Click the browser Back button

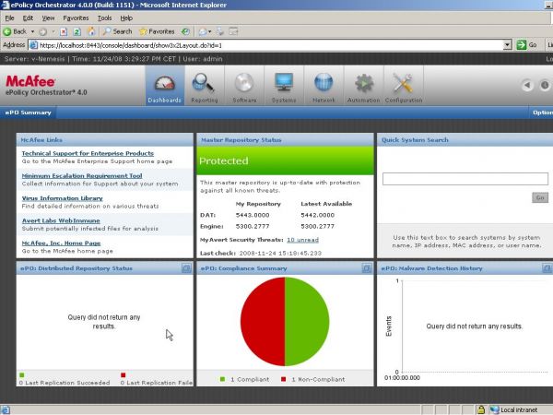coord(15,31)
